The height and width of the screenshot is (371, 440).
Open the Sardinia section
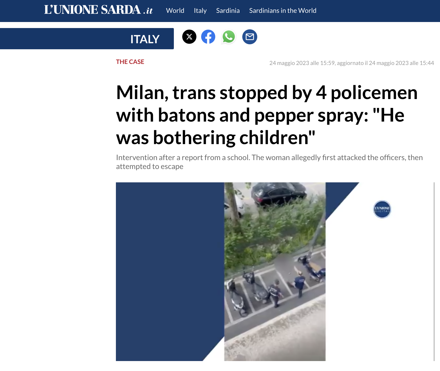228,10
